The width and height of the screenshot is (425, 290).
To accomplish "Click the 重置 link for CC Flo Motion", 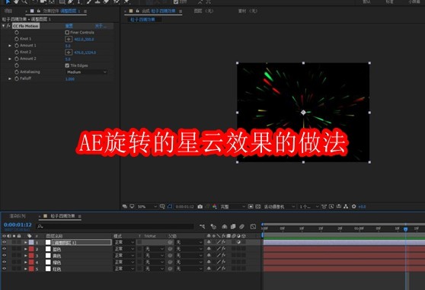I will point(69,26).
